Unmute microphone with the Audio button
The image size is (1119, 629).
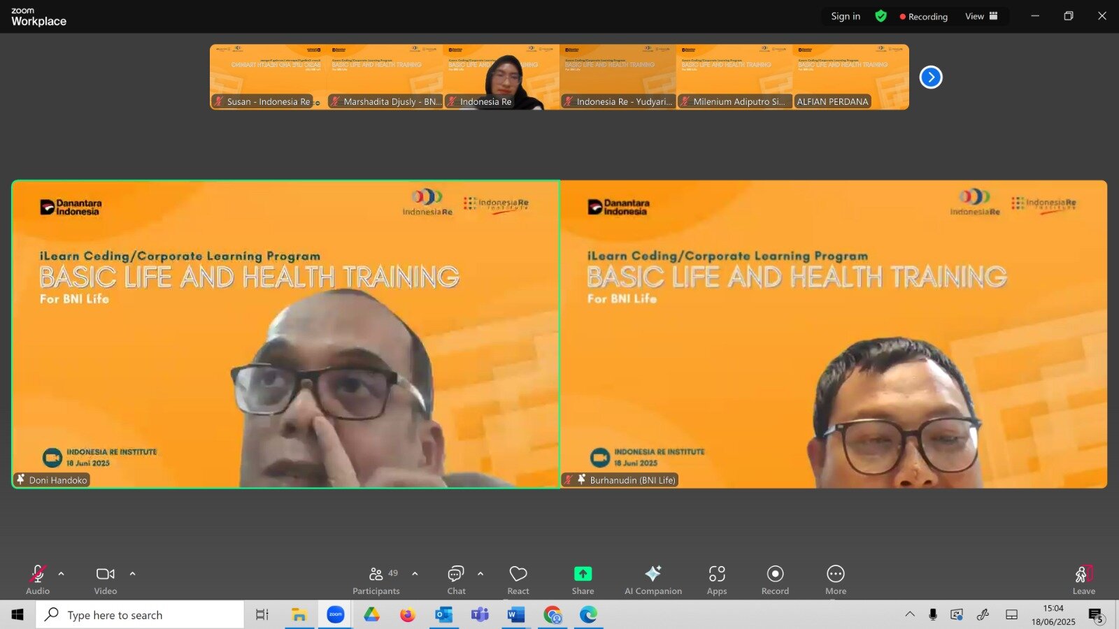click(38, 580)
